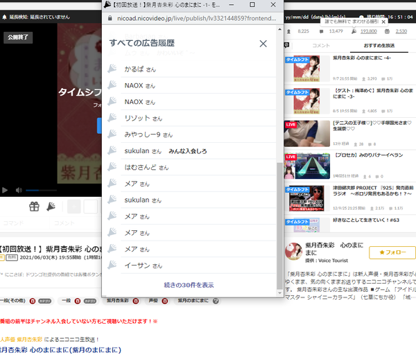This screenshot has height=364, width=416.
Task: Open 紫月杏朱彩 心のまにまに -4- thumbnail
Action: (x=306, y=69)
